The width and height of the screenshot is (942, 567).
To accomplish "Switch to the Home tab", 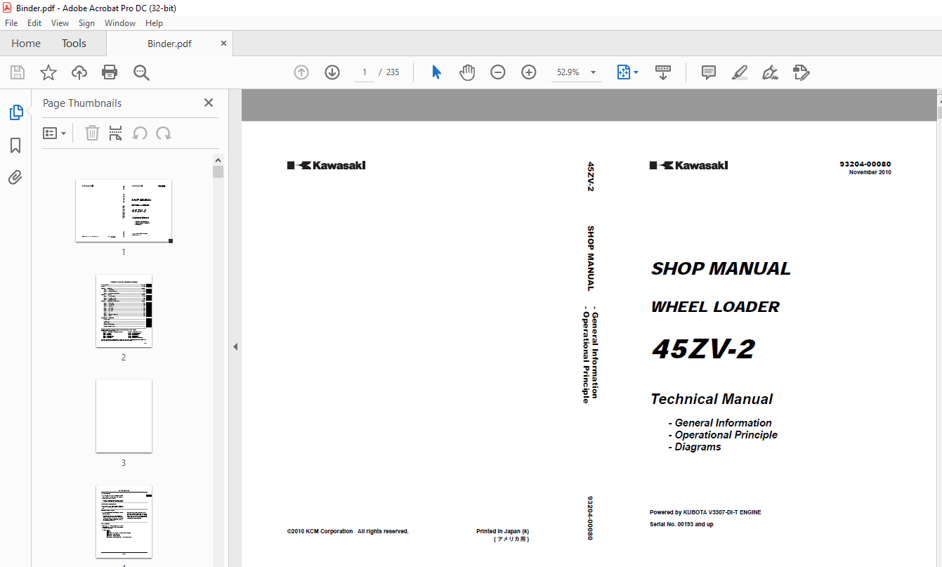I will point(26,44).
